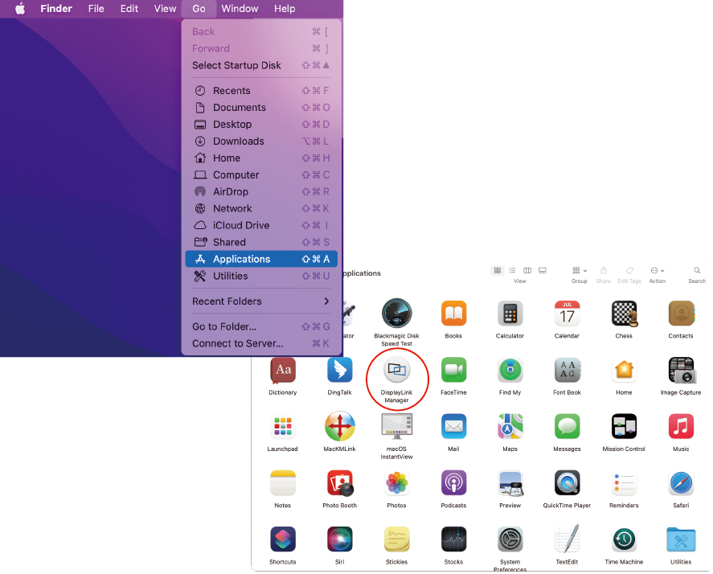Open the MacKMLink app icon
Image resolution: width=713 pixels, height=574 pixels.
(x=339, y=427)
